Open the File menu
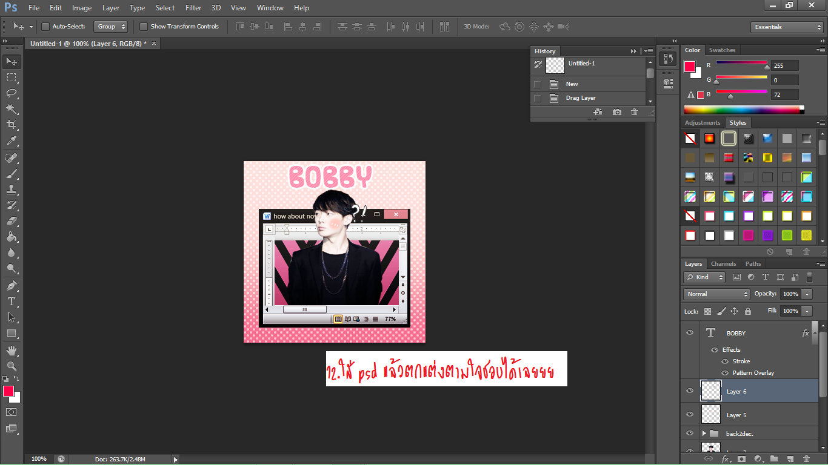828x465 pixels. click(x=34, y=8)
